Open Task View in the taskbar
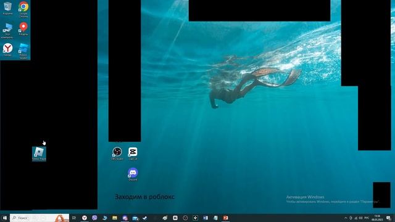The image size is (395, 222). pyautogui.click(x=74, y=218)
